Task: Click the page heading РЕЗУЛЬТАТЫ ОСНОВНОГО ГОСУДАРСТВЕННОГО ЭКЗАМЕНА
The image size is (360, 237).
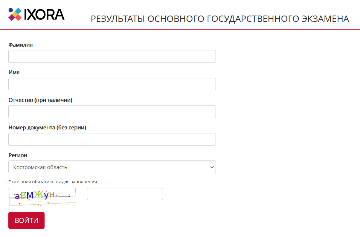Action: pos(220,19)
